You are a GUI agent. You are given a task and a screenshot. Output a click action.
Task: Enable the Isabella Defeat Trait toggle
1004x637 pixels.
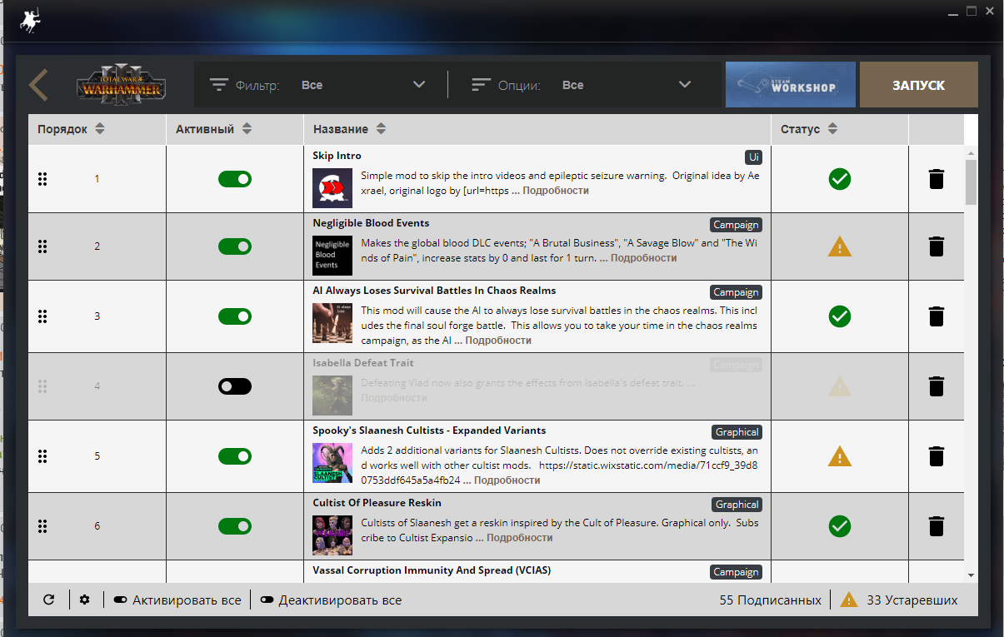pos(235,386)
